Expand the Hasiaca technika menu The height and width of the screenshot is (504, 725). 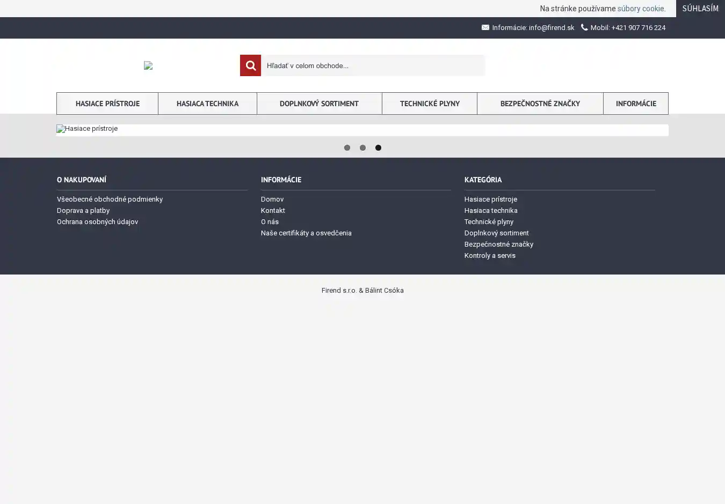point(207,103)
